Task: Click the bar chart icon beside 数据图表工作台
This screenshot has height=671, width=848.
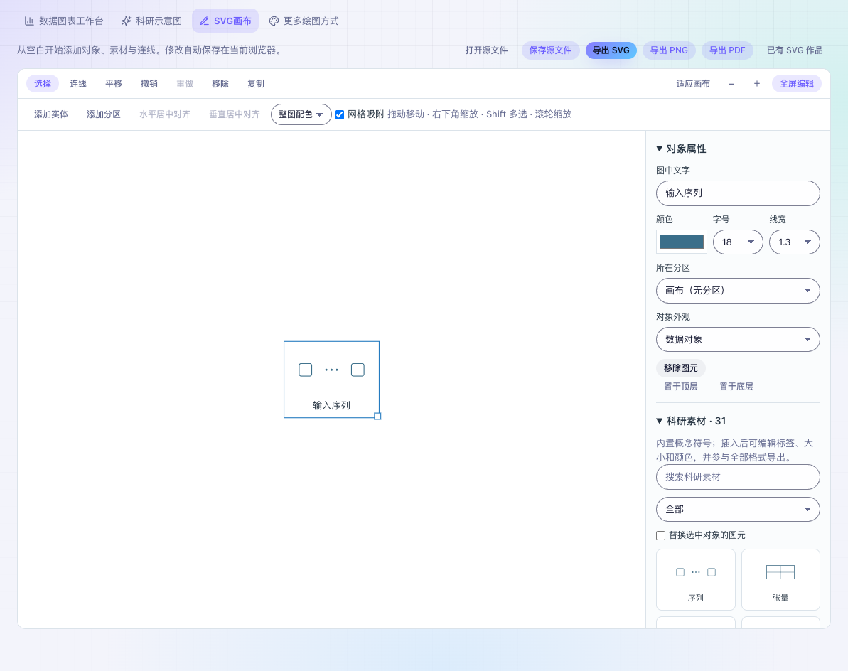Action: [29, 21]
